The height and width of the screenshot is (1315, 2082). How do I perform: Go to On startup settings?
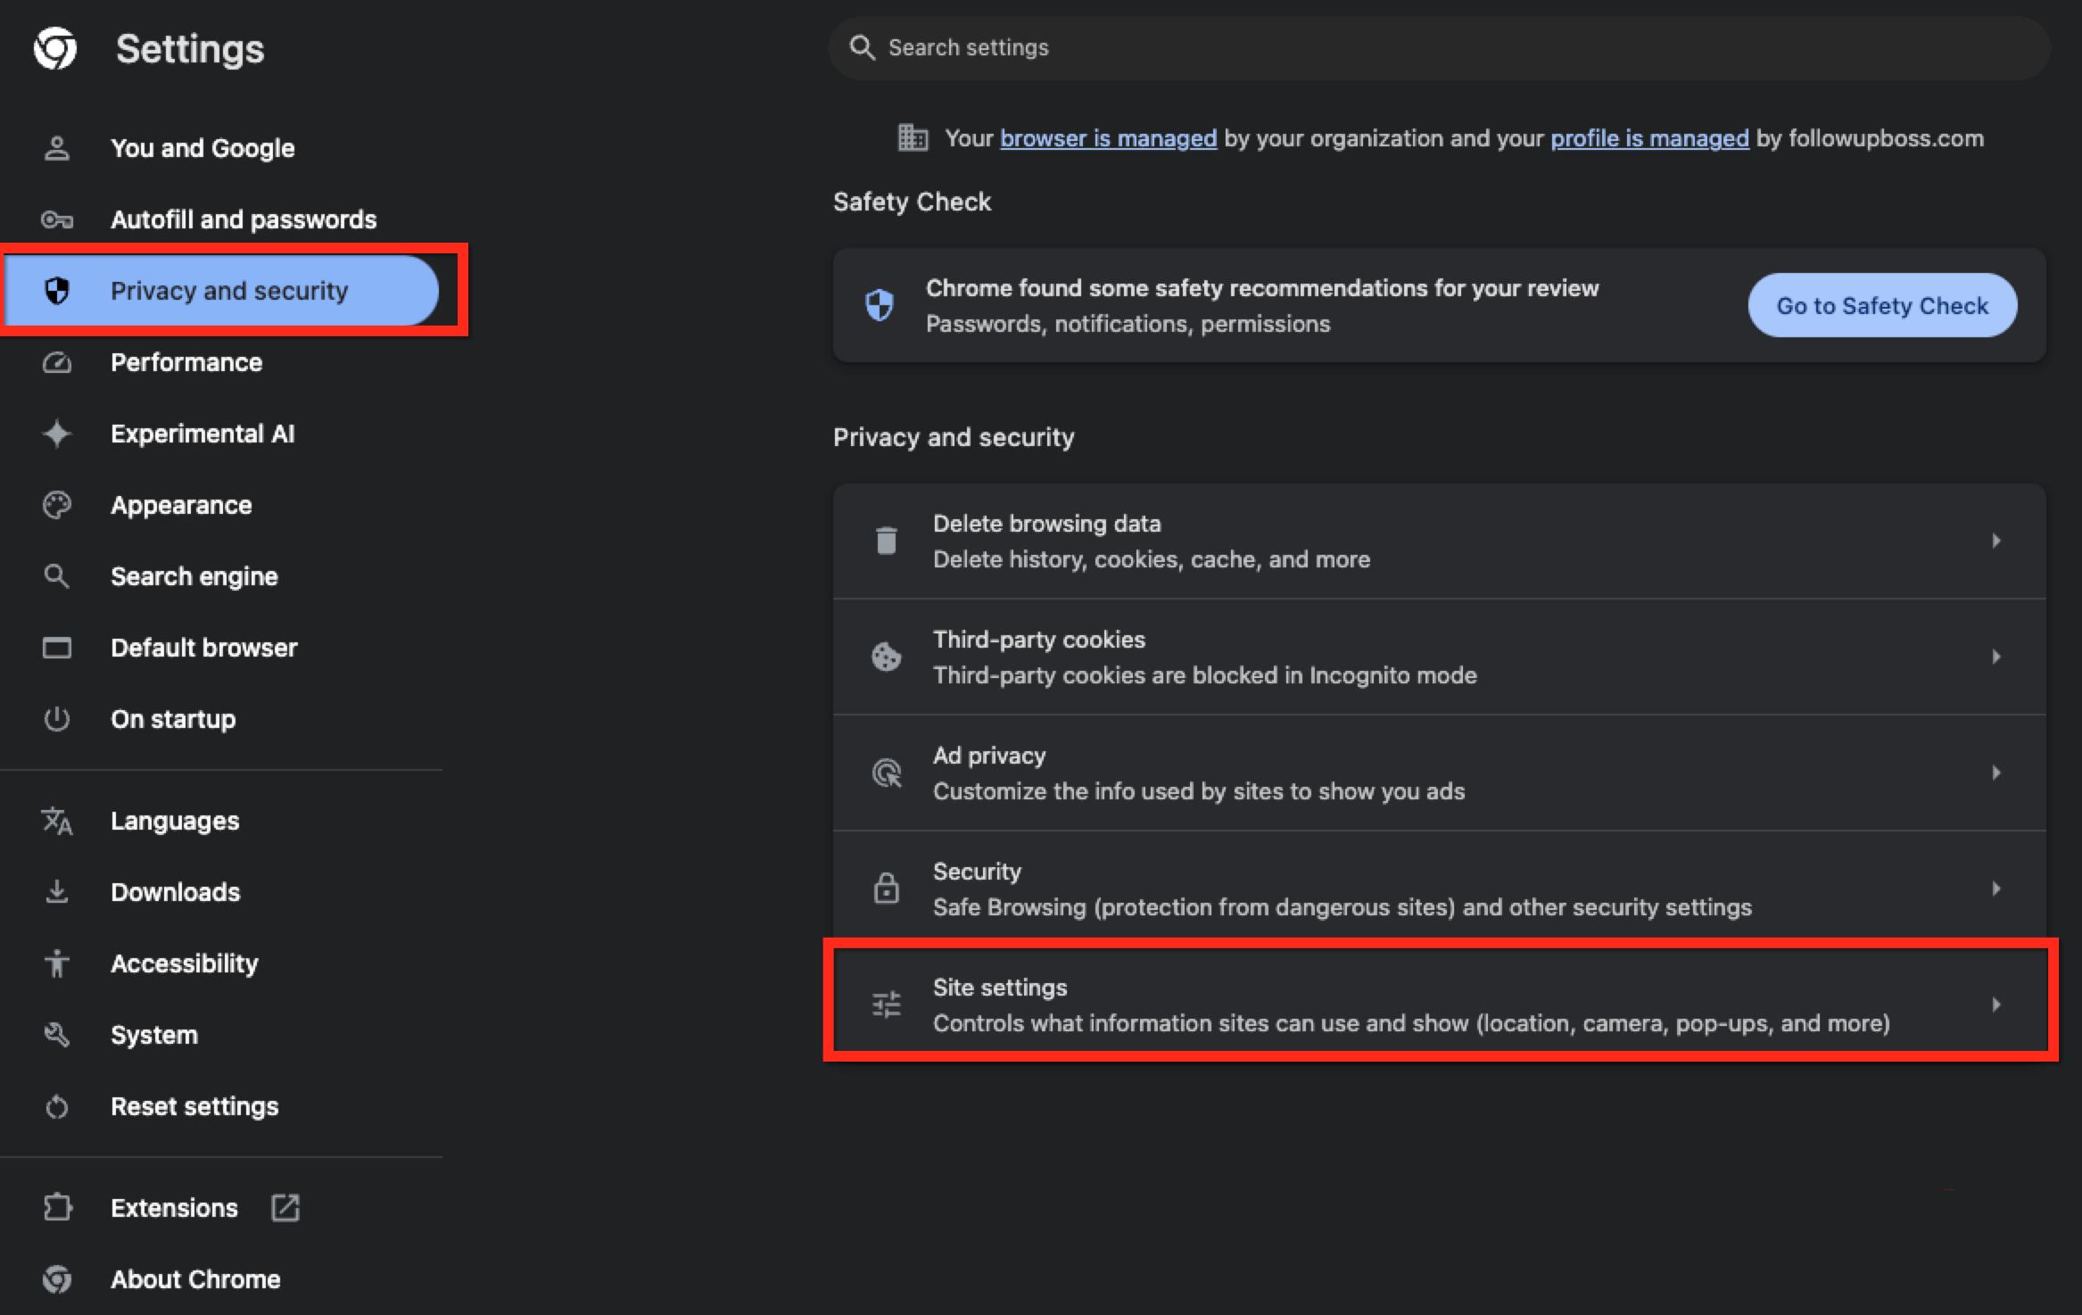173,719
